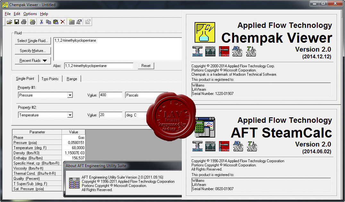Click the 'Sat. Pressure (psia)' row
345x202 pixels.
tap(37, 189)
